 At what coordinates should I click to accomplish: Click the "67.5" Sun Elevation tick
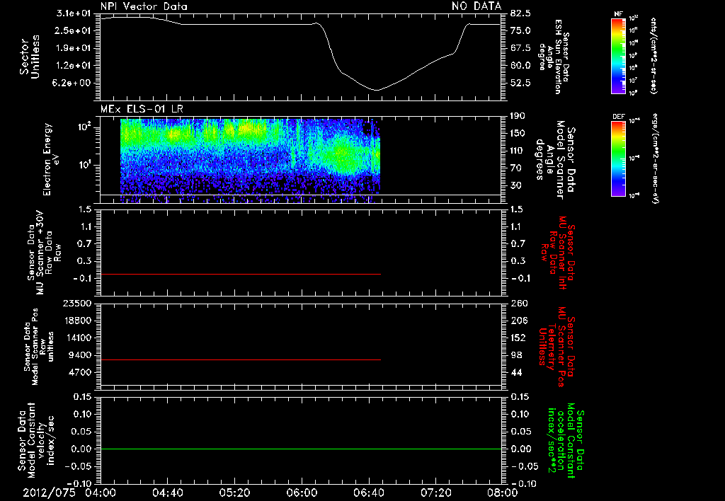(520, 48)
